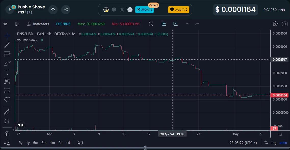Open chart settings gear
Viewport: 290px width, 150px height.
275,24
